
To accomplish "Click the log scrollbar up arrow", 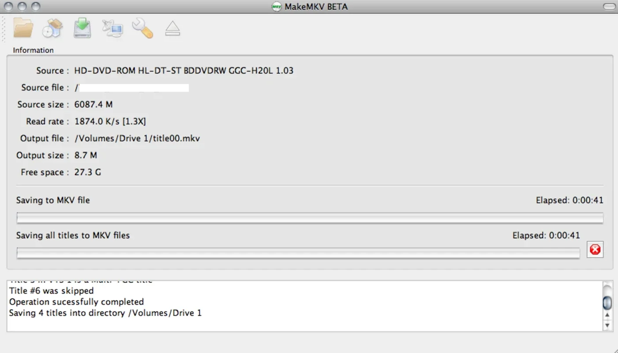I will click(x=607, y=315).
